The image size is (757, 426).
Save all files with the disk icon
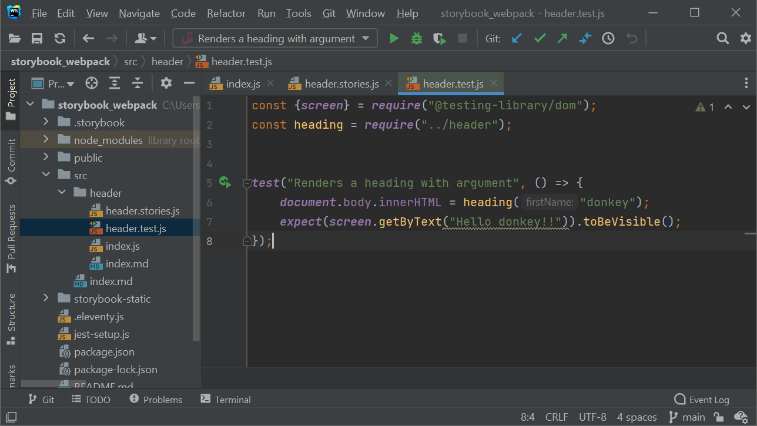tap(37, 39)
